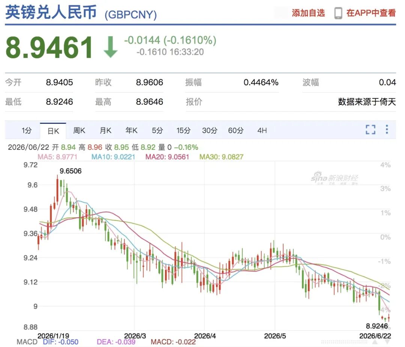Click the 2026/1/19 axis date label
Image resolution: width=405 pixels, height=347 pixels.
click(53, 336)
